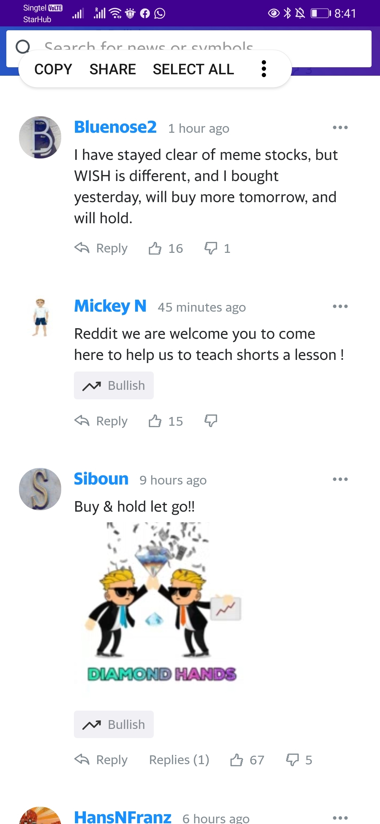This screenshot has width=380, height=824.
Task: Tap thumbs-up icon on Bluenose2's comment
Action: tap(155, 248)
